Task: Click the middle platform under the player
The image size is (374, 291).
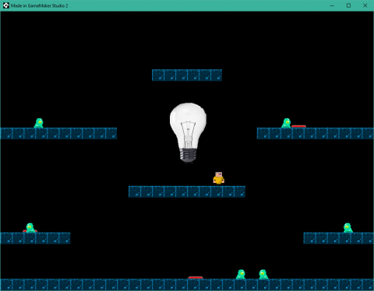Action: coord(187,191)
